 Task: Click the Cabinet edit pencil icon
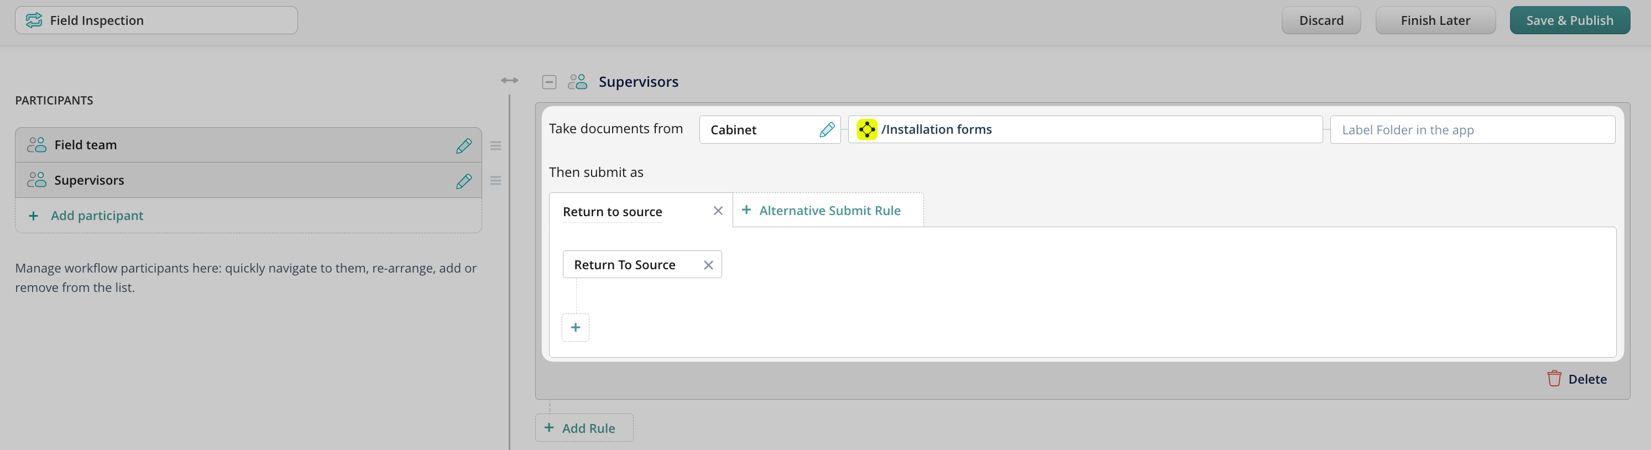click(827, 129)
